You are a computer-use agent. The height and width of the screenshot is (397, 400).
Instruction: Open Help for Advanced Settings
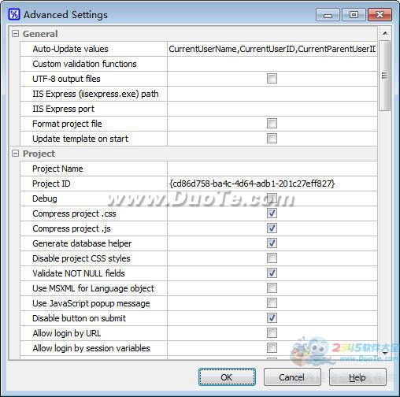[x=357, y=377]
